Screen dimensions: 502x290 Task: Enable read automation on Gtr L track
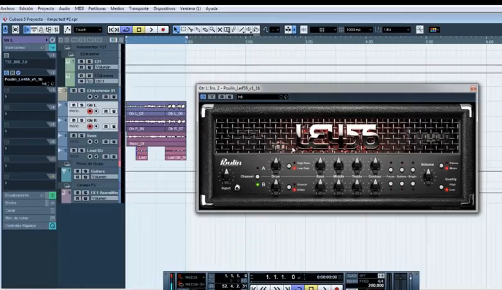pyautogui.click(x=106, y=111)
